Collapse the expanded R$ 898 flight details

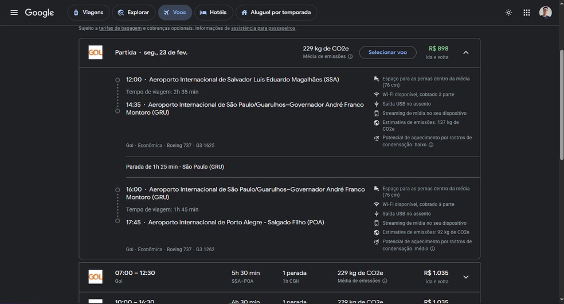[465, 53]
